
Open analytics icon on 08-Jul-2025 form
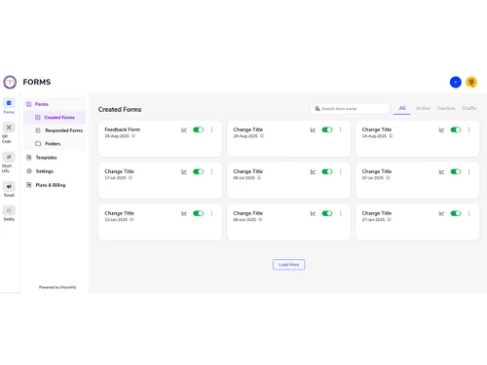(x=313, y=171)
